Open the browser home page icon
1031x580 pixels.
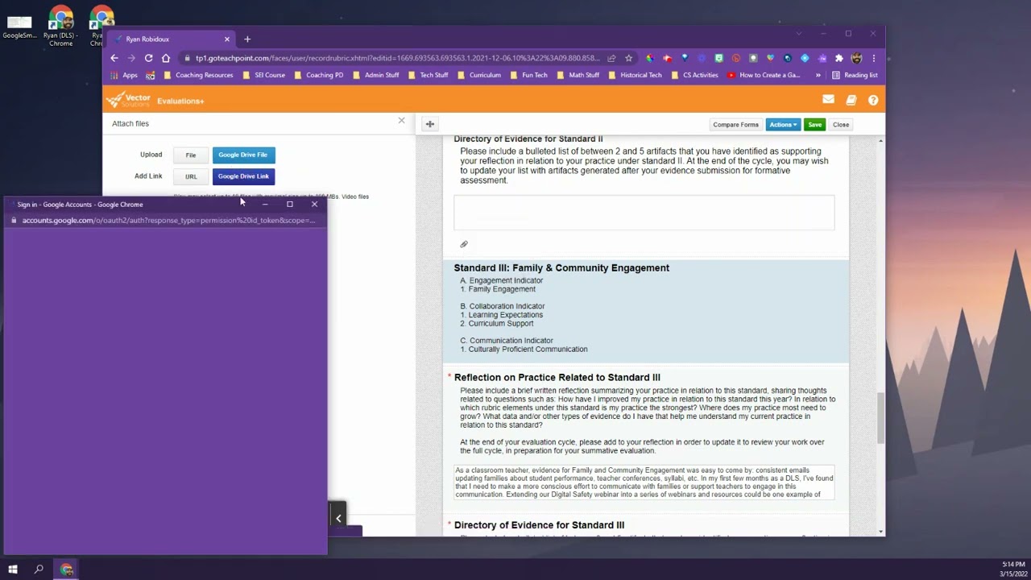click(x=166, y=58)
